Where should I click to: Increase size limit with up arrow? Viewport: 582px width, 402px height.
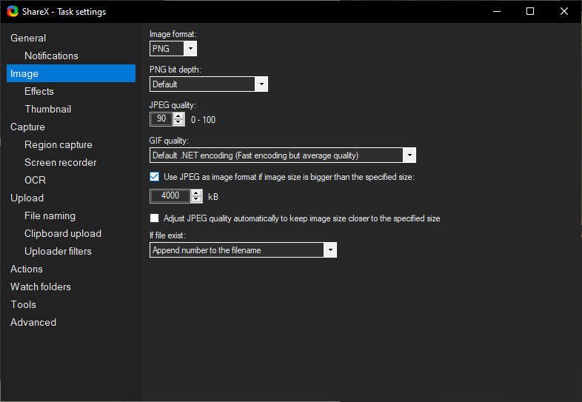coord(196,193)
